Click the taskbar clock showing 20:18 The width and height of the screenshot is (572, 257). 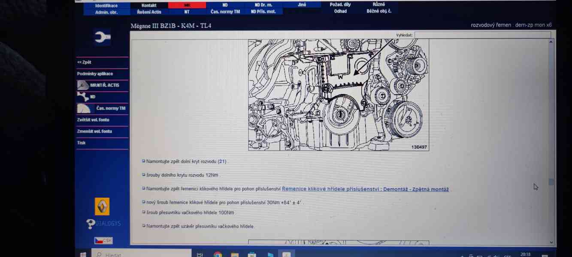click(525, 254)
